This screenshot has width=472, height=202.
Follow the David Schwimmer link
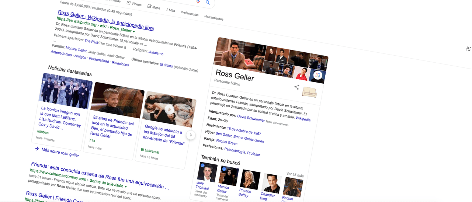(x=251, y=118)
